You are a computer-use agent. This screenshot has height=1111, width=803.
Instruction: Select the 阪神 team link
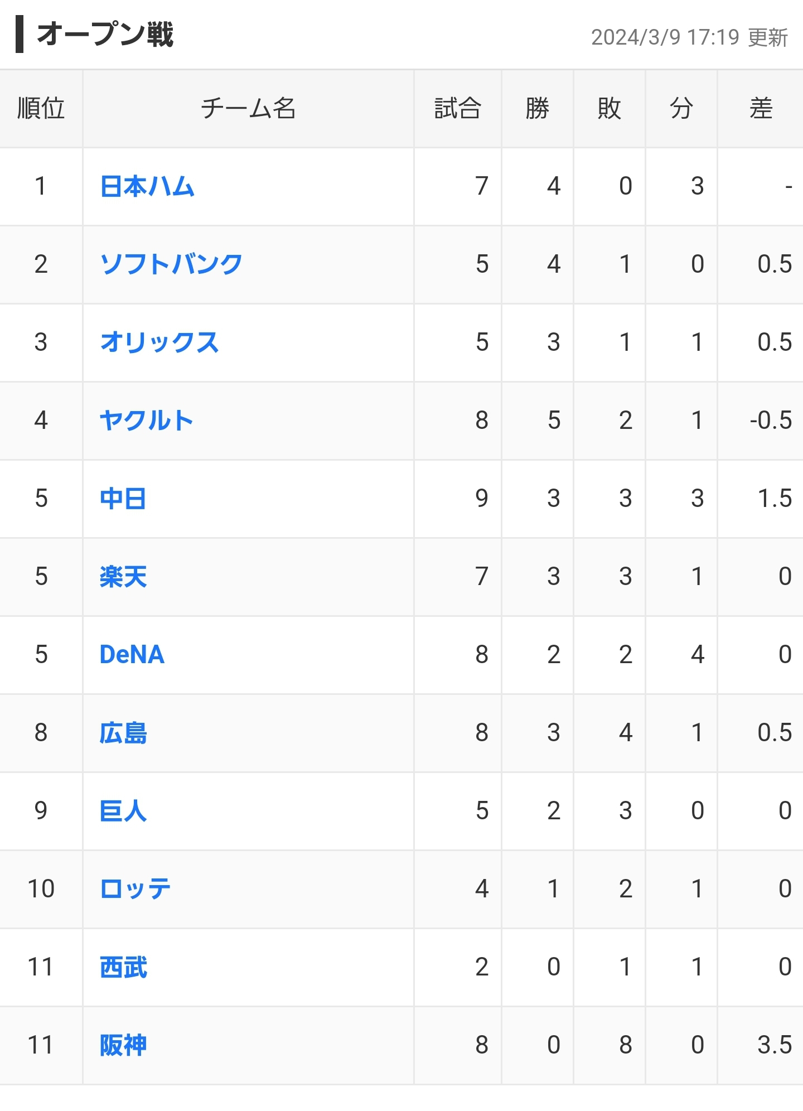pyautogui.click(x=123, y=1045)
